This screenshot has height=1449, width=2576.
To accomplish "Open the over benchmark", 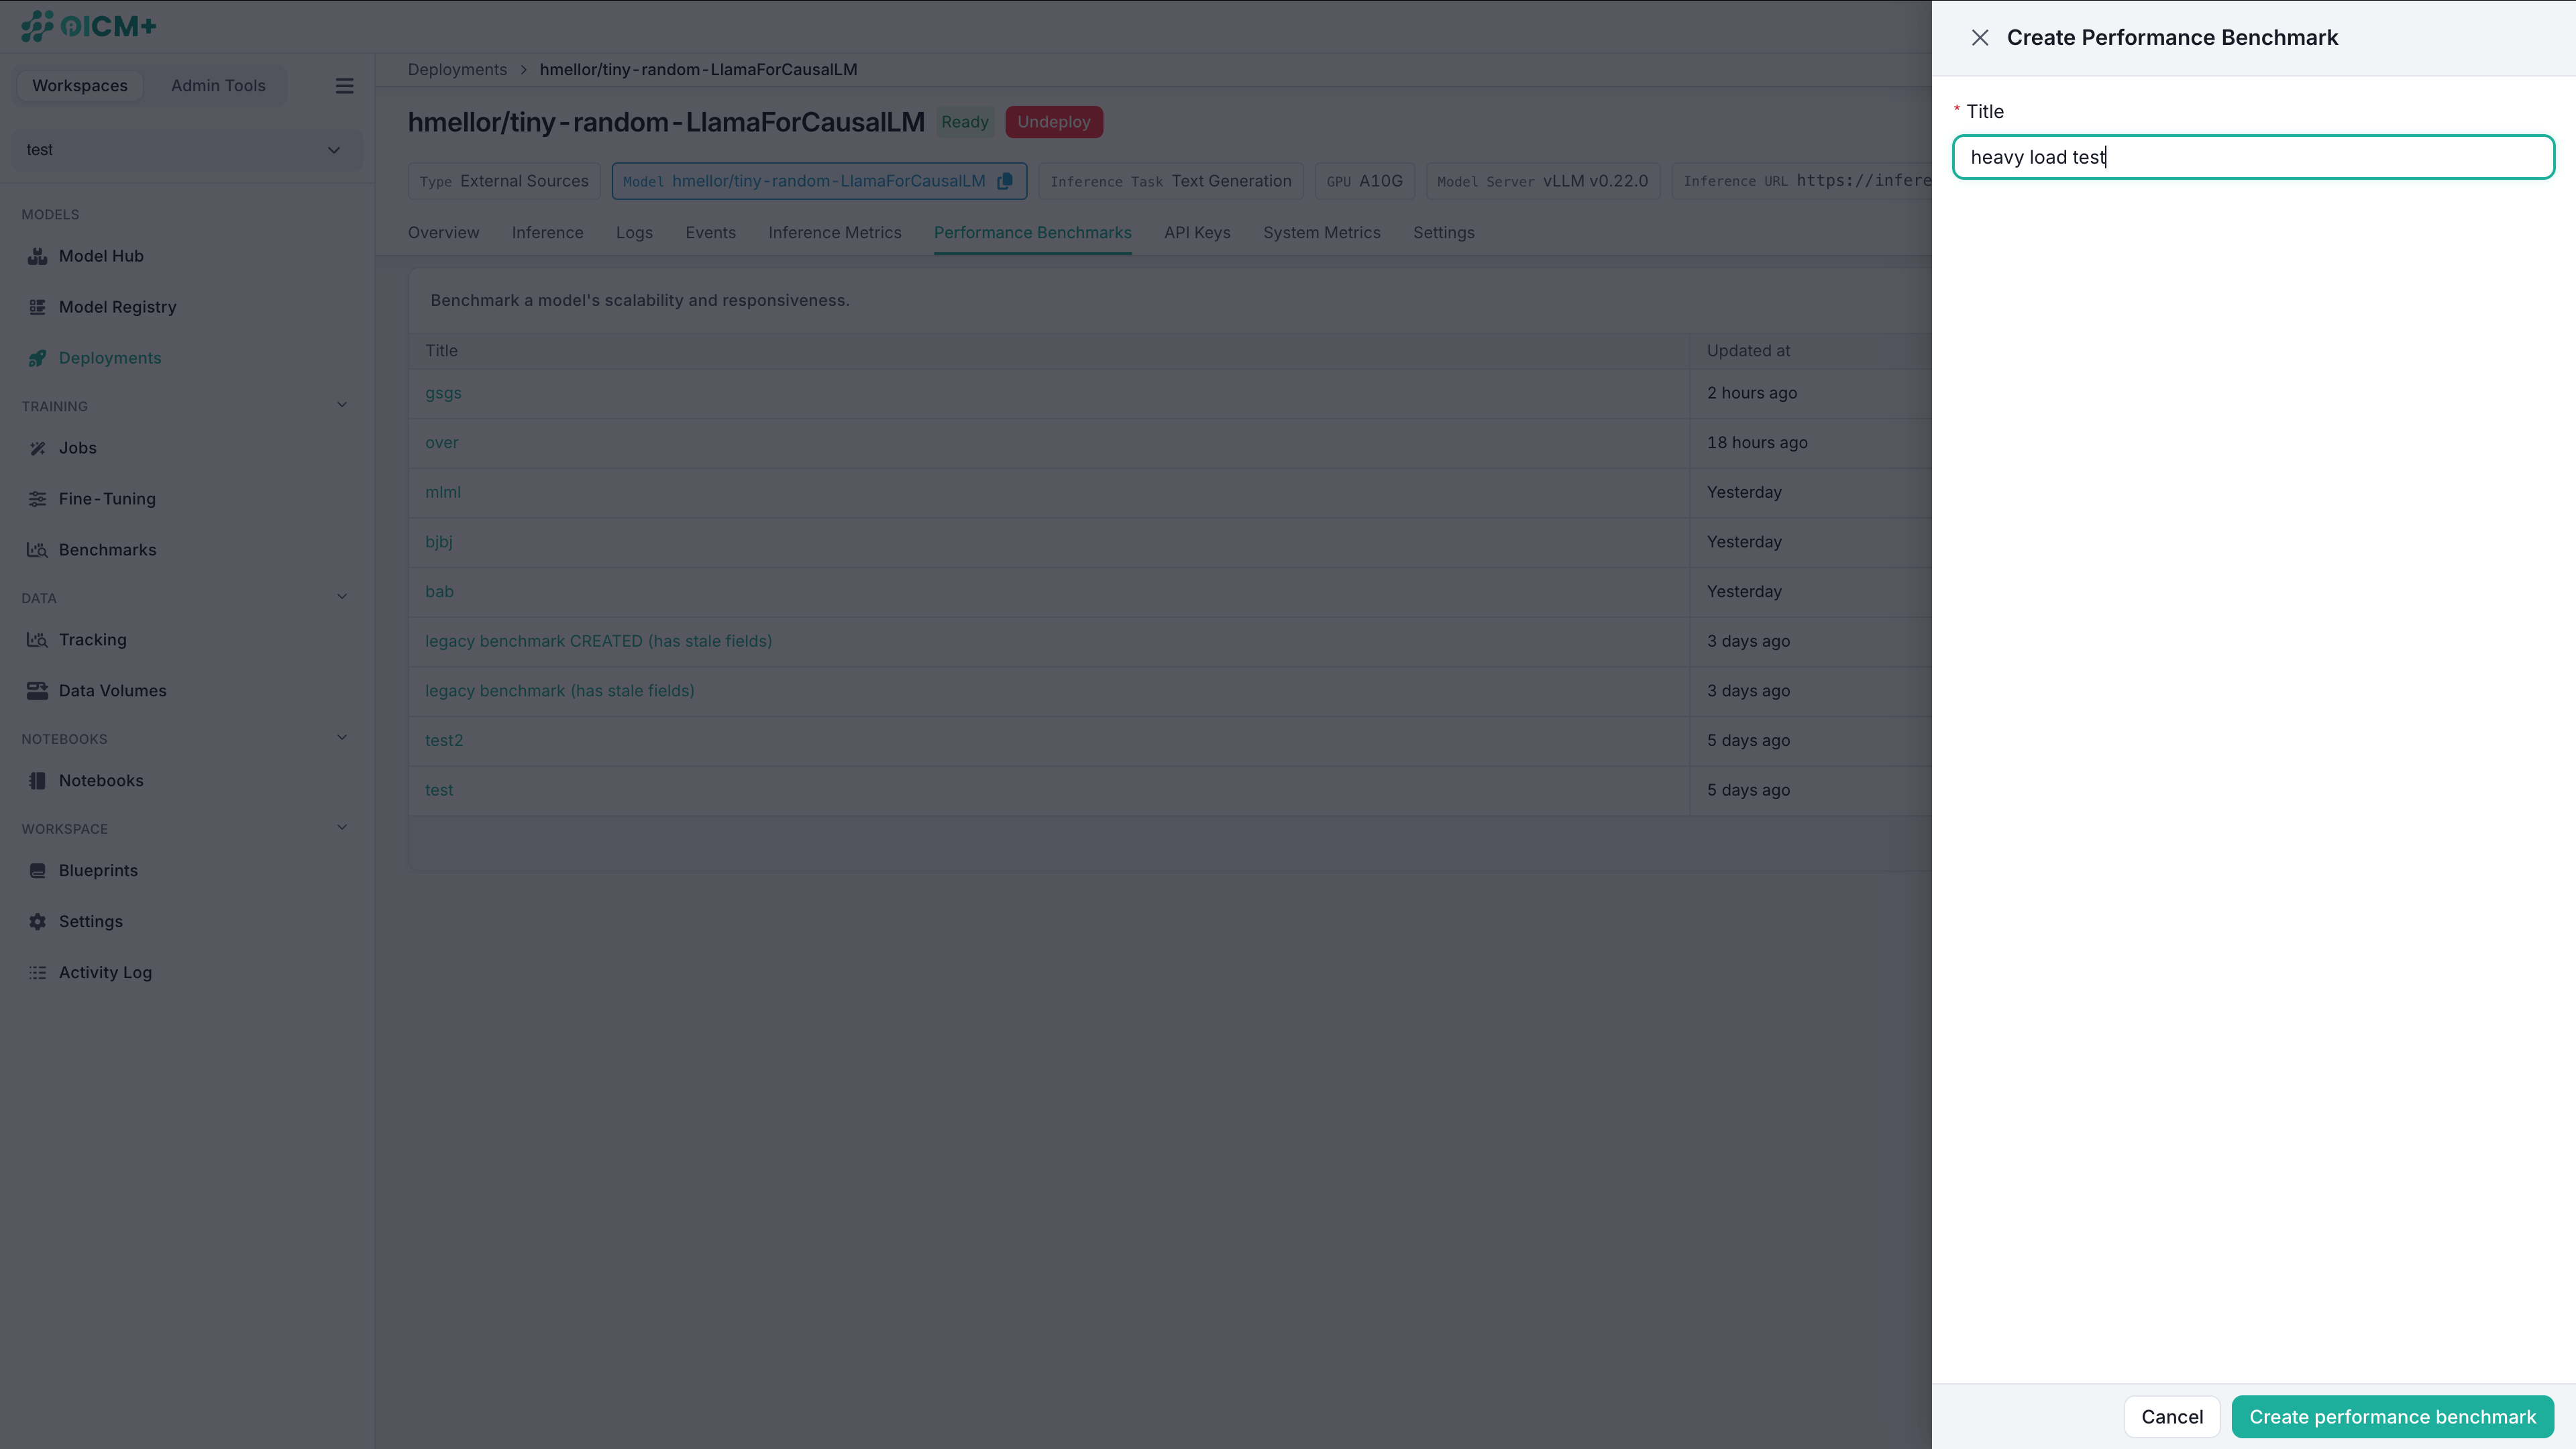I will point(442,443).
